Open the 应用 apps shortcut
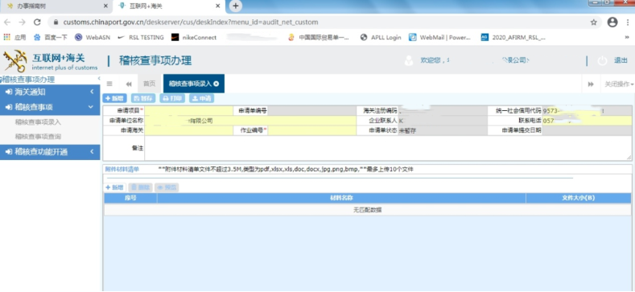Screen dimensions: 635x292 (x=15, y=37)
